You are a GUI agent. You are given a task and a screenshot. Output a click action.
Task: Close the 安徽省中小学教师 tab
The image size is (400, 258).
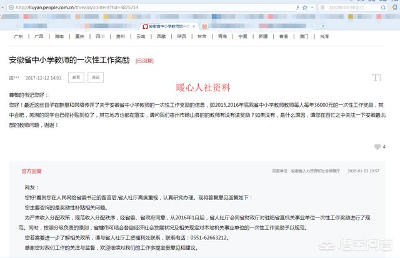pyautogui.click(x=194, y=26)
